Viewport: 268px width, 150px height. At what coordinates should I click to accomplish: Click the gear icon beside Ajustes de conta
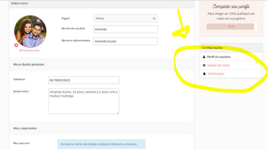pos(204,65)
